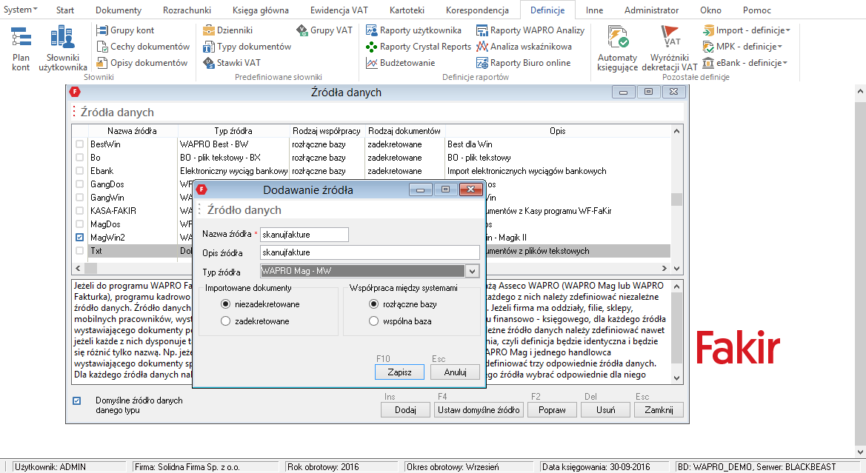Choose wspólna baza radio option
The width and height of the screenshot is (866, 473).
[x=374, y=321]
